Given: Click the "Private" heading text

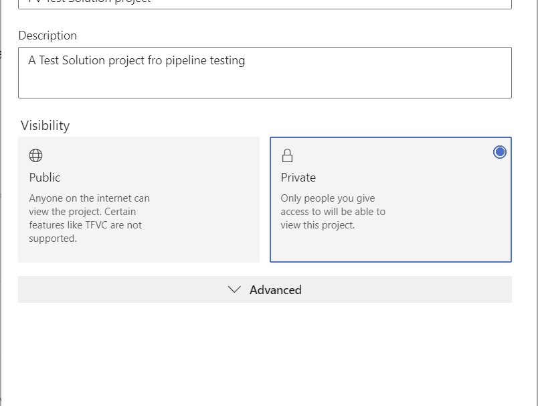Looking at the screenshot, I should point(298,178).
